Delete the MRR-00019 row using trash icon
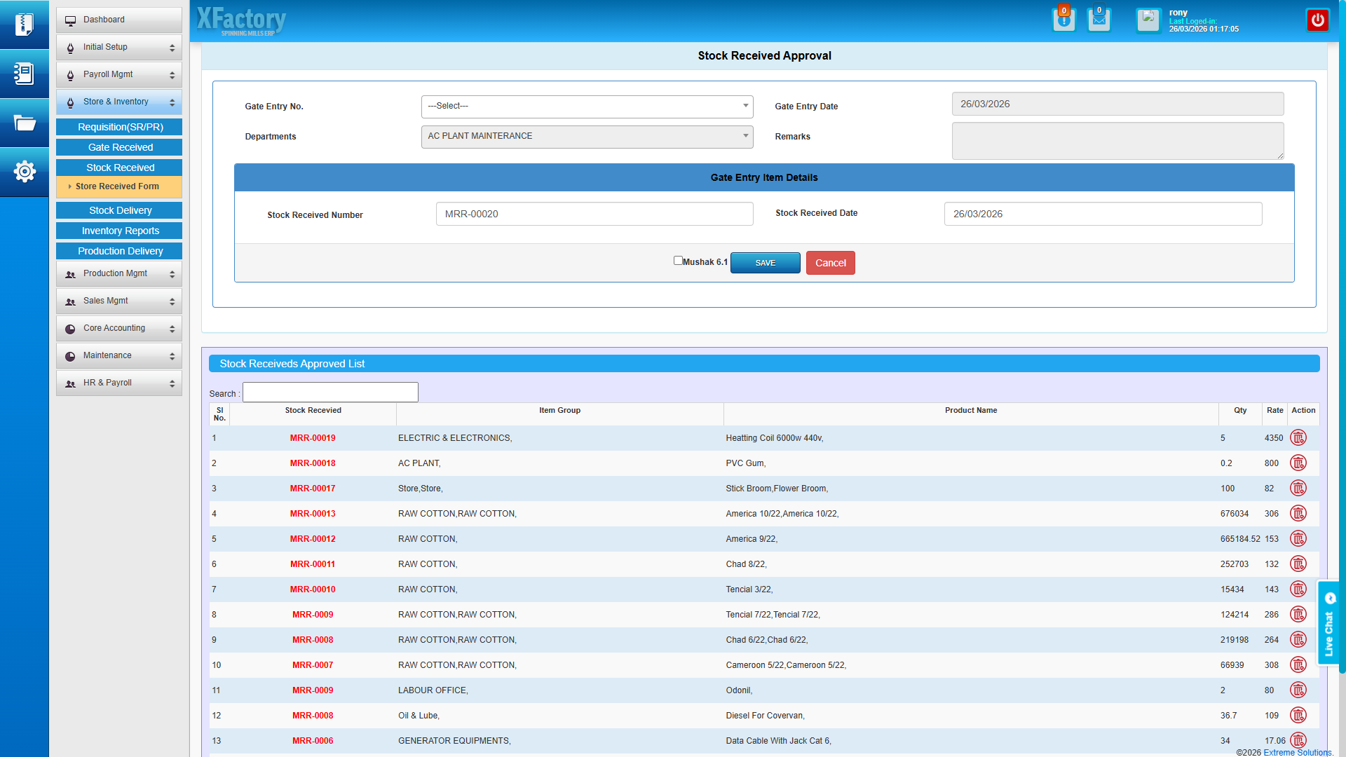Image resolution: width=1346 pixels, height=757 pixels. click(x=1298, y=438)
